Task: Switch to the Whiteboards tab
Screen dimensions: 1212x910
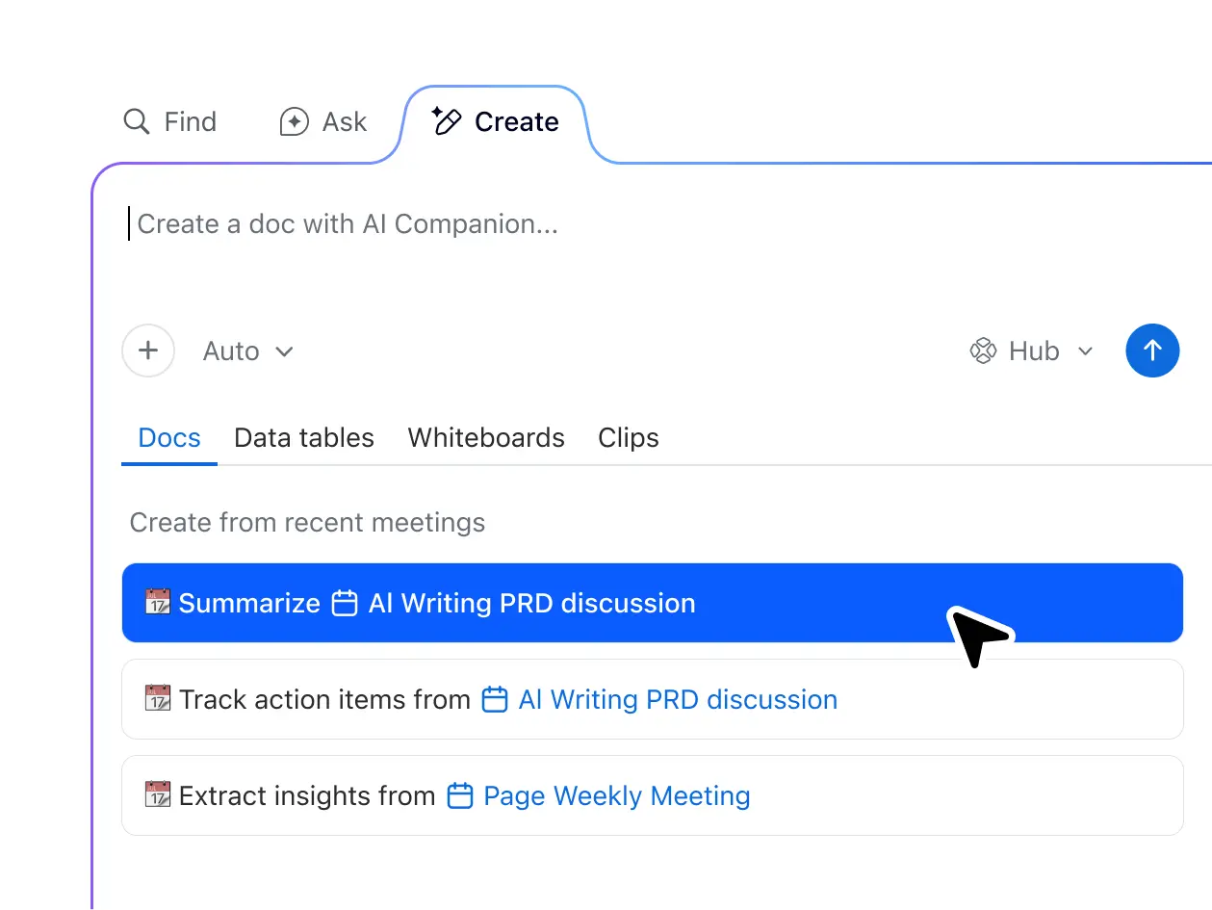Action: pos(485,437)
